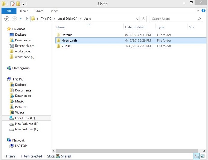Sort by the Date modified column header
208x160 pixels.
[135, 27]
